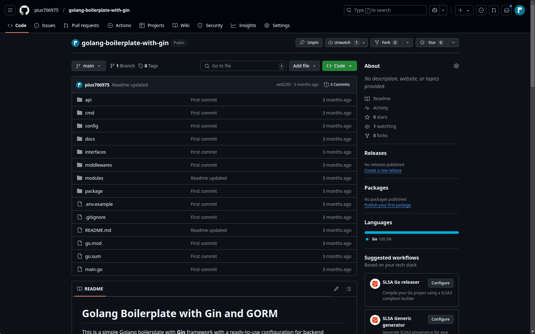The width and height of the screenshot is (535, 334).
Task: Open the About settings gear icon
Action: [456, 66]
